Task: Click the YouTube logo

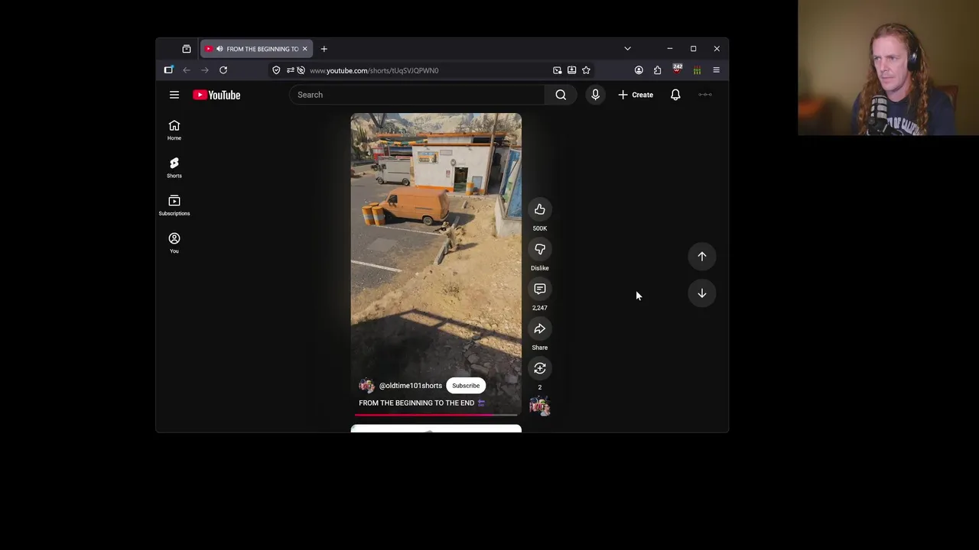Action: click(x=216, y=95)
